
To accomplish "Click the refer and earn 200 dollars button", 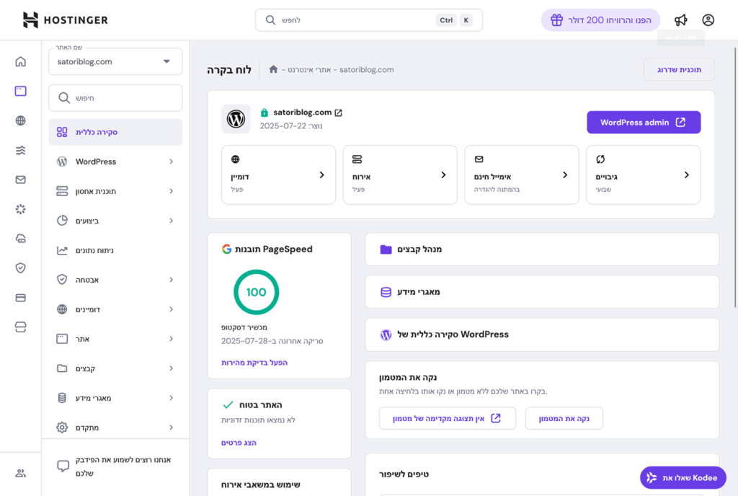I will click(x=600, y=19).
